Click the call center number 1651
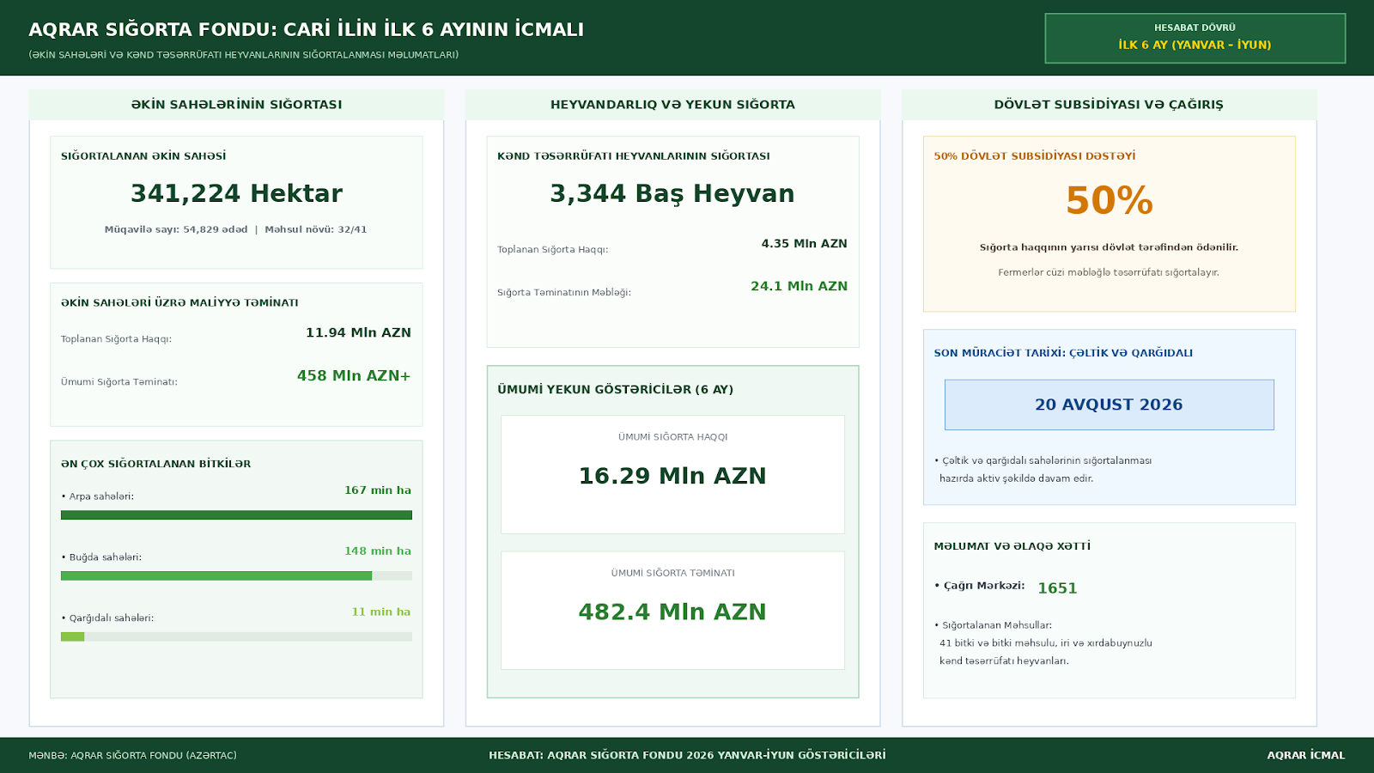The image size is (1374, 773). pyautogui.click(x=1057, y=588)
